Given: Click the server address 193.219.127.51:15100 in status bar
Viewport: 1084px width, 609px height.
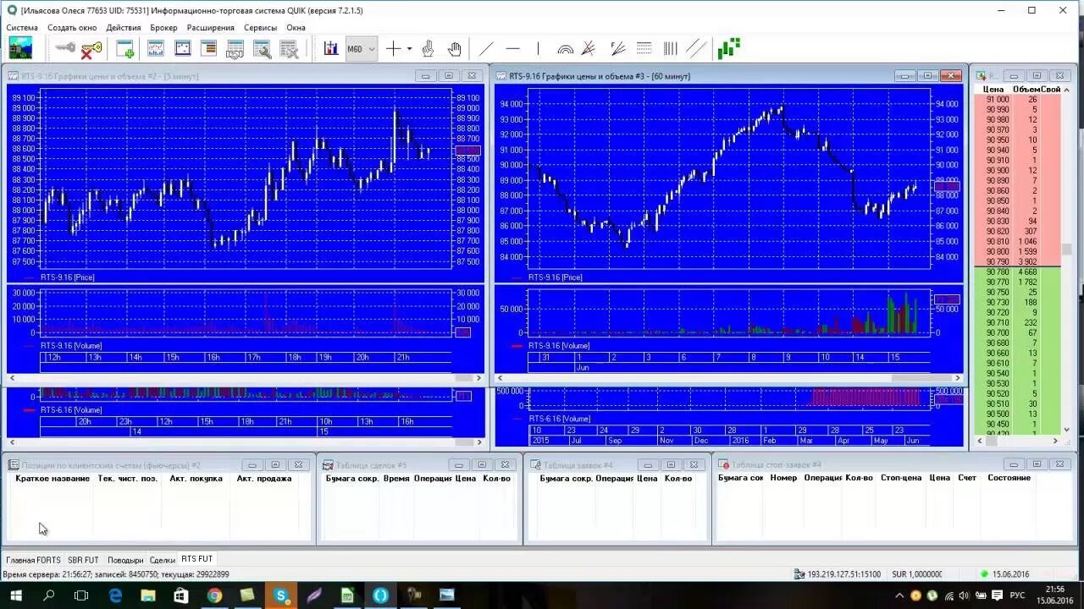Looking at the screenshot, I should coord(843,574).
